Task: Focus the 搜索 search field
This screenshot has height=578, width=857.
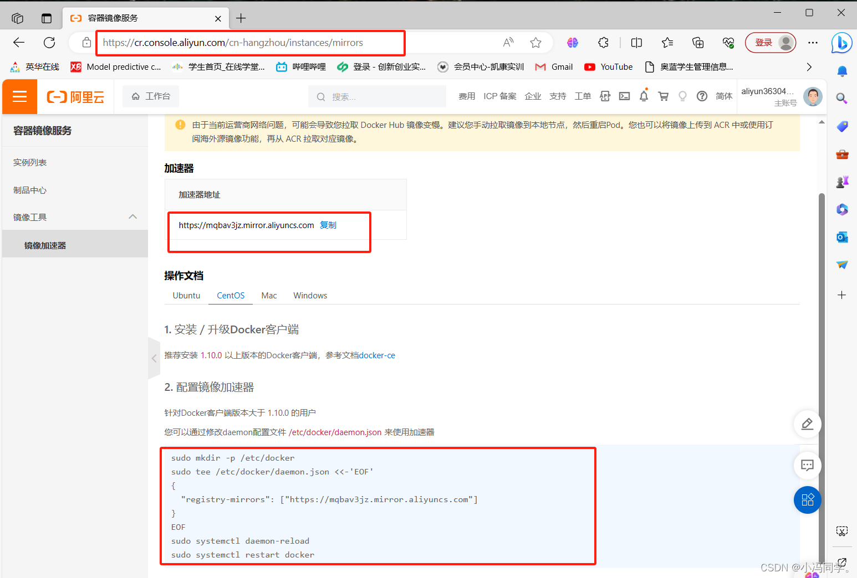Action: (x=377, y=96)
